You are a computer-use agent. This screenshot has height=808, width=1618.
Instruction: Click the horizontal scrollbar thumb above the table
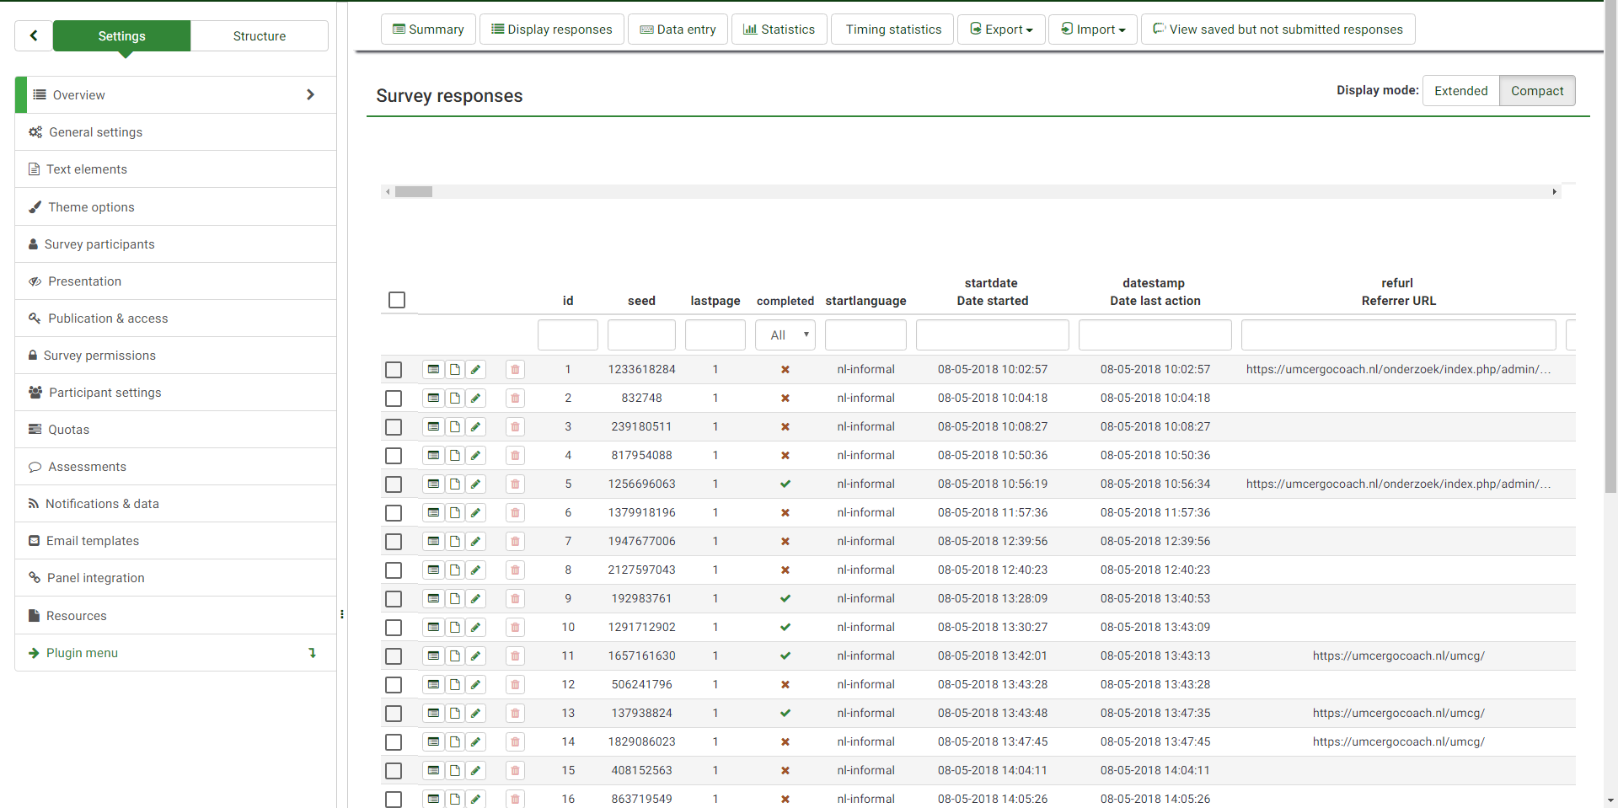pos(414,192)
